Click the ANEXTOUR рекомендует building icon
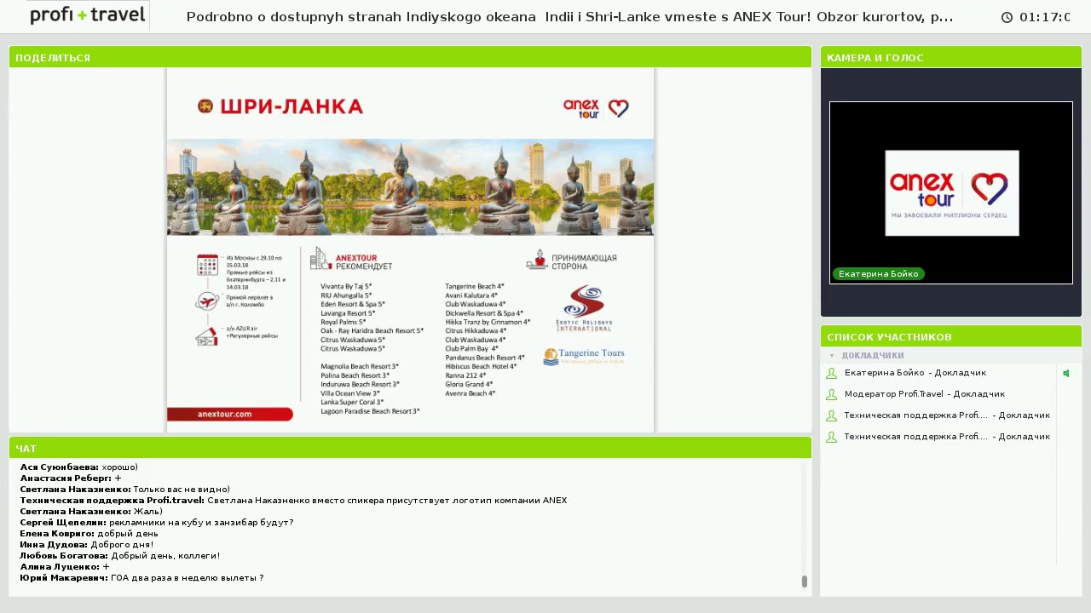 [x=320, y=259]
